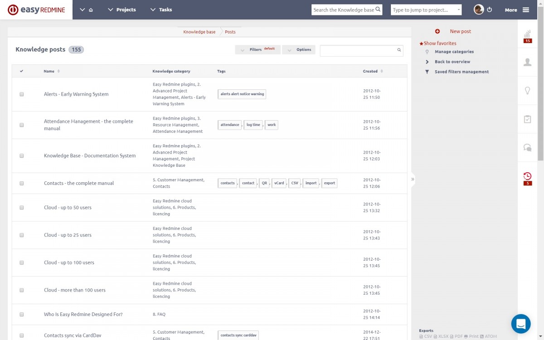Image resolution: width=544 pixels, height=340 pixels.
Task: Open the time tracking clock icon with badge 5
Action: (x=527, y=178)
